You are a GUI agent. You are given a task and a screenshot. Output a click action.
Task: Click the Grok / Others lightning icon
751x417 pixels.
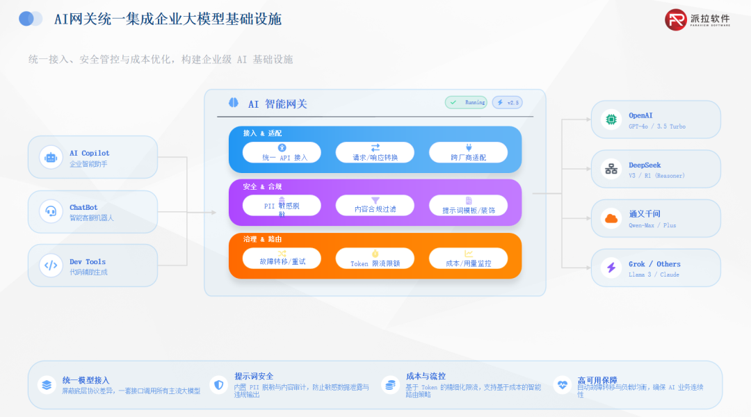click(611, 268)
